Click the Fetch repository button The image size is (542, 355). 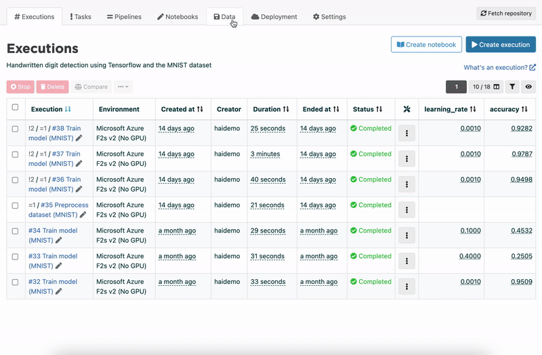tap(506, 13)
